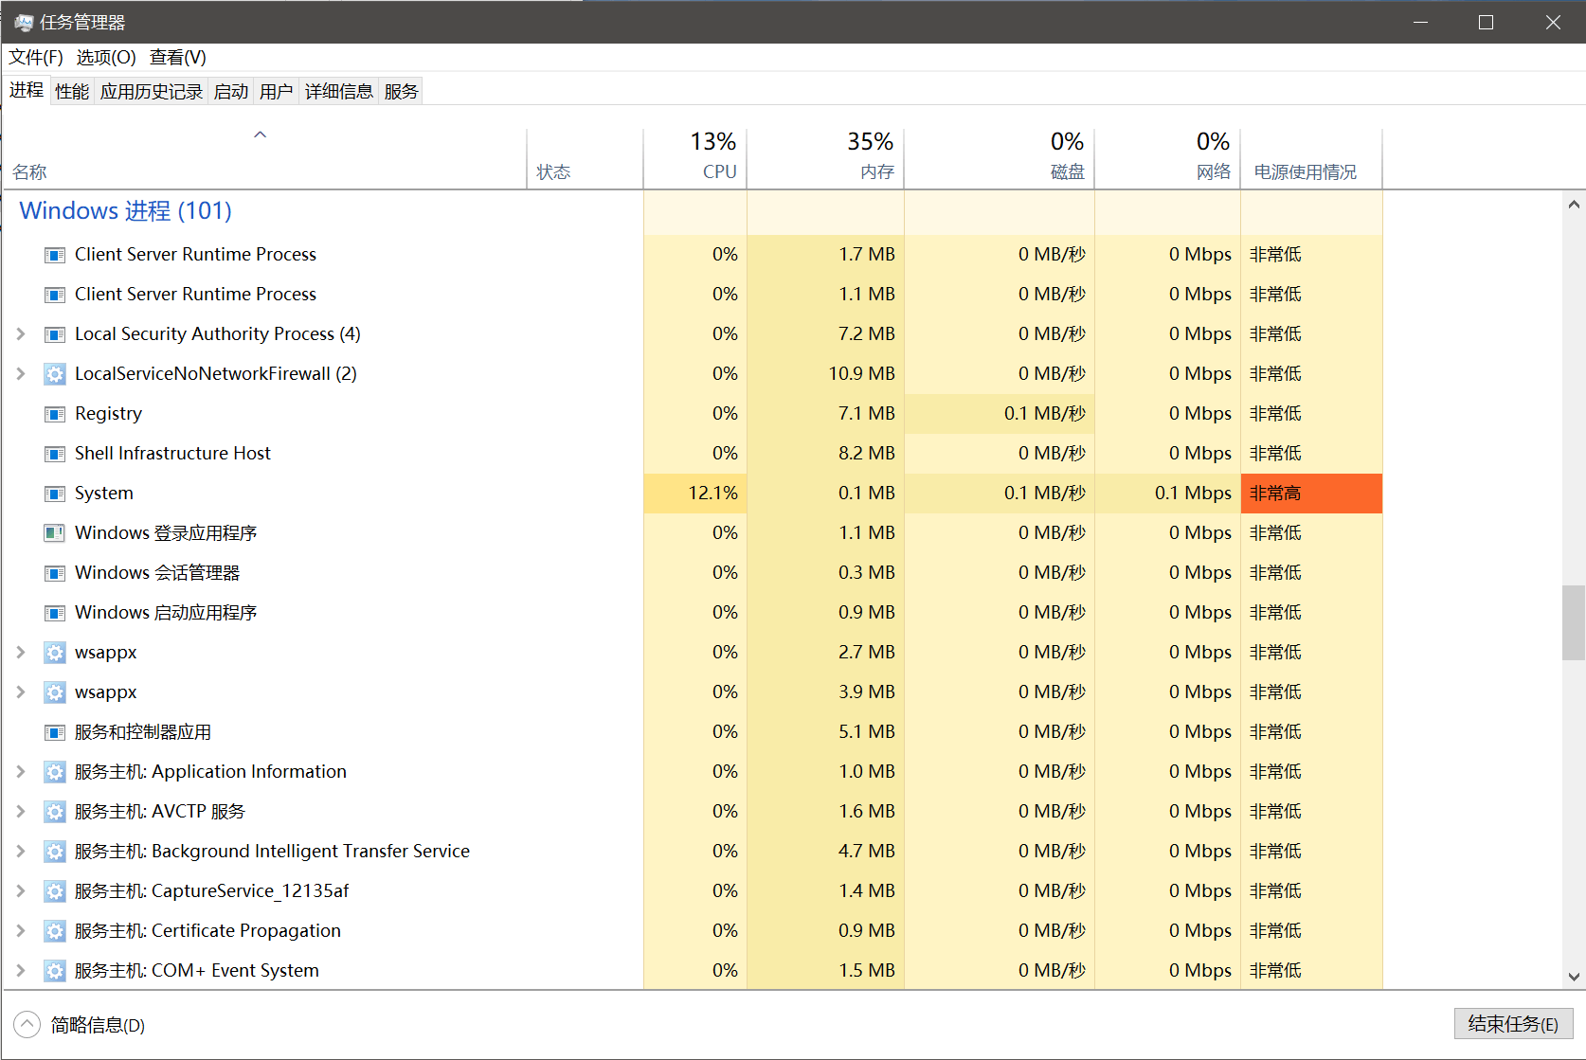This screenshot has height=1060, width=1586.
Task: Sort processes by 网络 column header
Action: (1167, 159)
